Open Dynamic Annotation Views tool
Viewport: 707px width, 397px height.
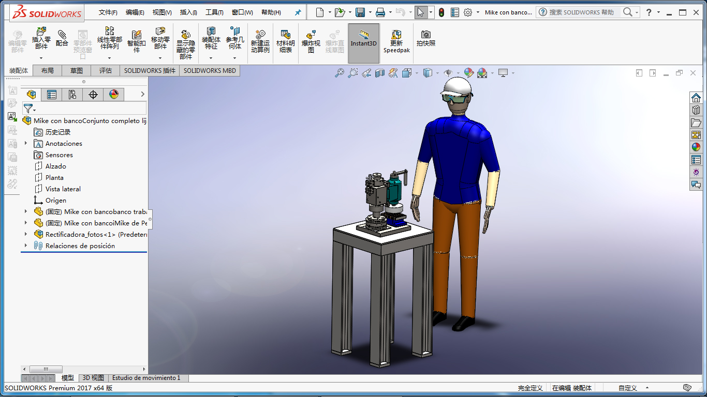point(393,73)
